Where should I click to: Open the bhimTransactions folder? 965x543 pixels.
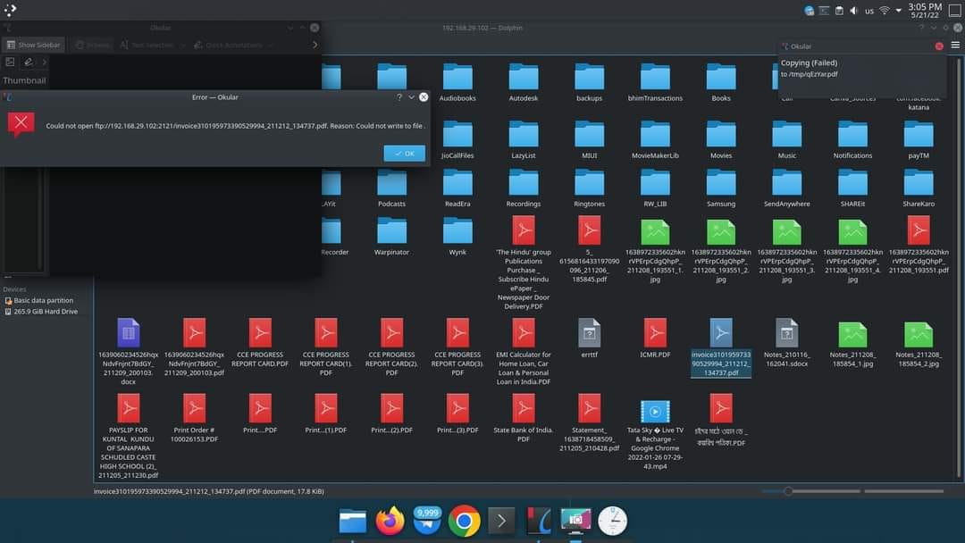click(655, 82)
